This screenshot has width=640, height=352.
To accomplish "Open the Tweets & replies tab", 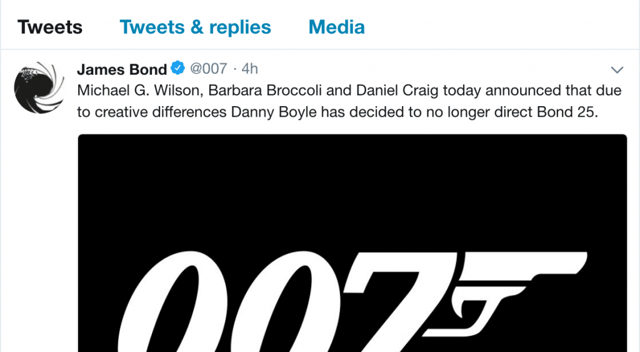I will [x=195, y=27].
